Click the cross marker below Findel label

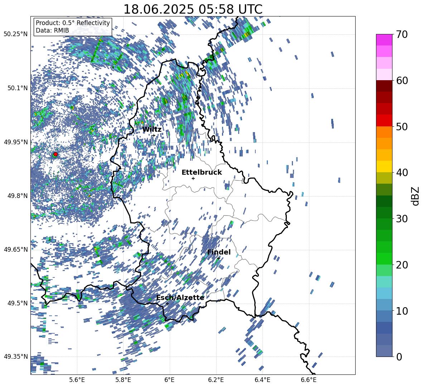[218, 258]
